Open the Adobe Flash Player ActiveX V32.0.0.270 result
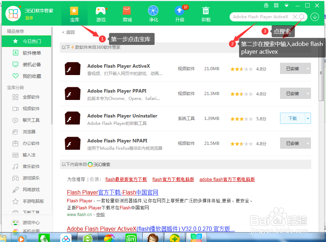 point(151,229)
